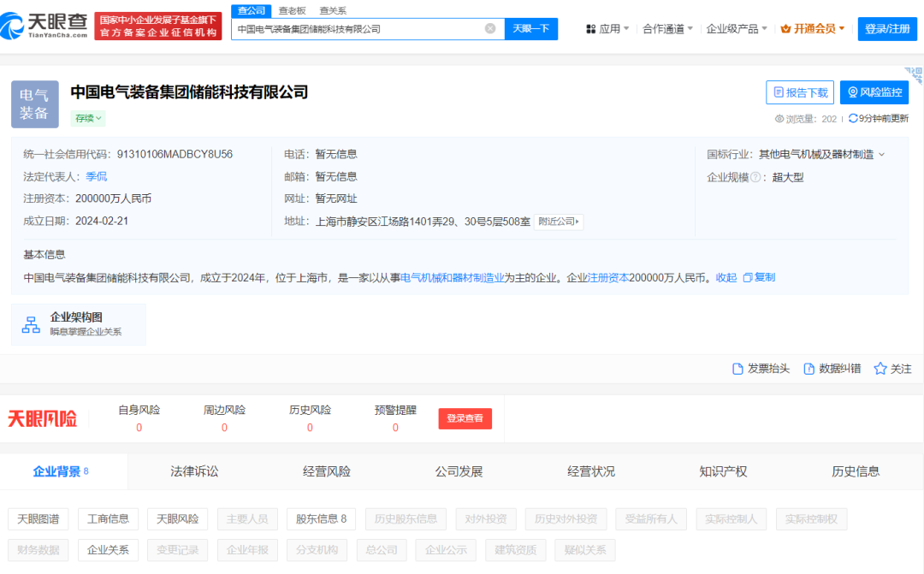Switch to the 查老板 search tab
This screenshot has width=924, height=574.
(293, 10)
